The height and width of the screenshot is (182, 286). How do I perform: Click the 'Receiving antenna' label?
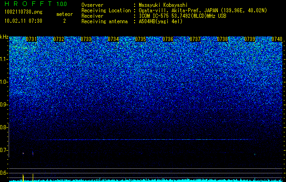pos(105,21)
